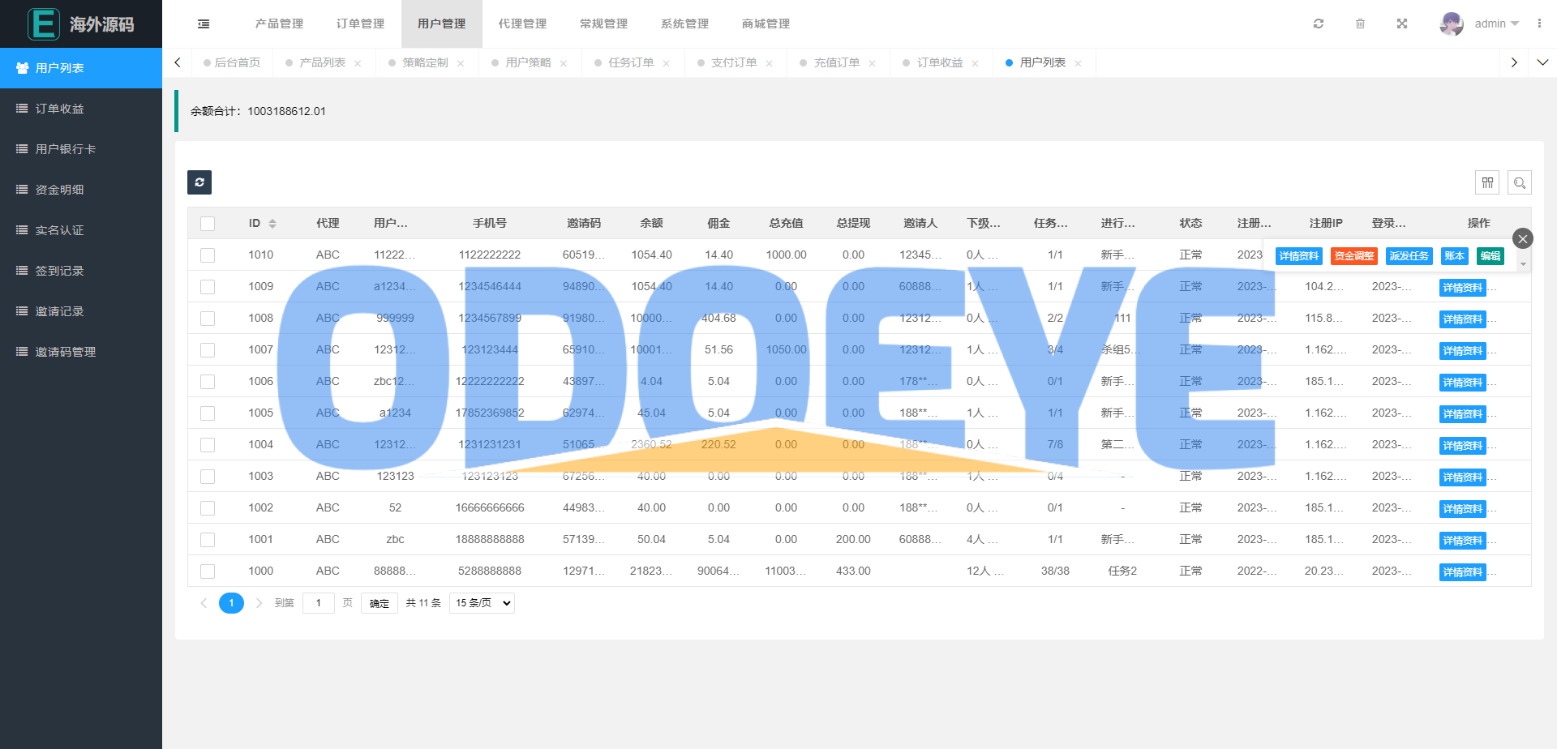
Task: Open the 订单管理 top menu
Action: (360, 24)
